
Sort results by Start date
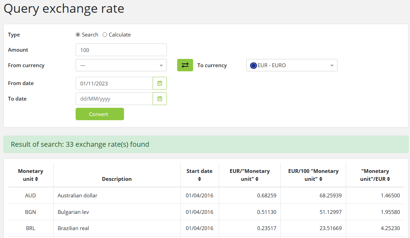[199, 179]
